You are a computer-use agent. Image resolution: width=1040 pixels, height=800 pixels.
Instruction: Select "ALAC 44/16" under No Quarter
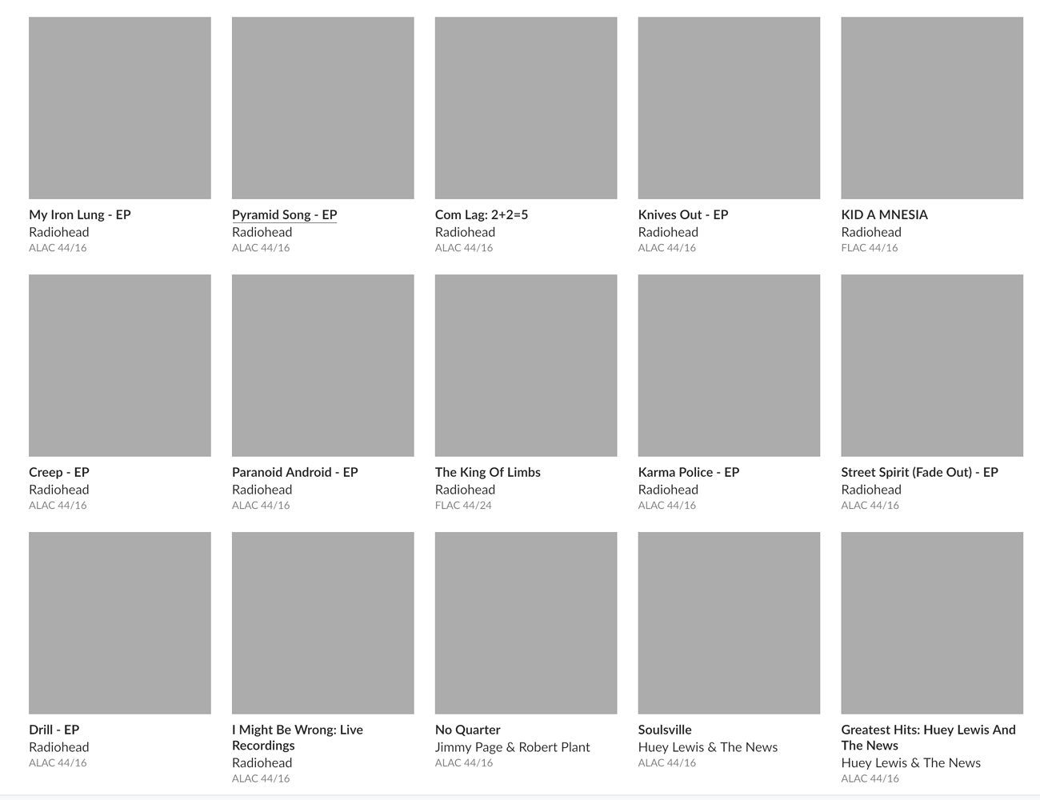pyautogui.click(x=465, y=763)
